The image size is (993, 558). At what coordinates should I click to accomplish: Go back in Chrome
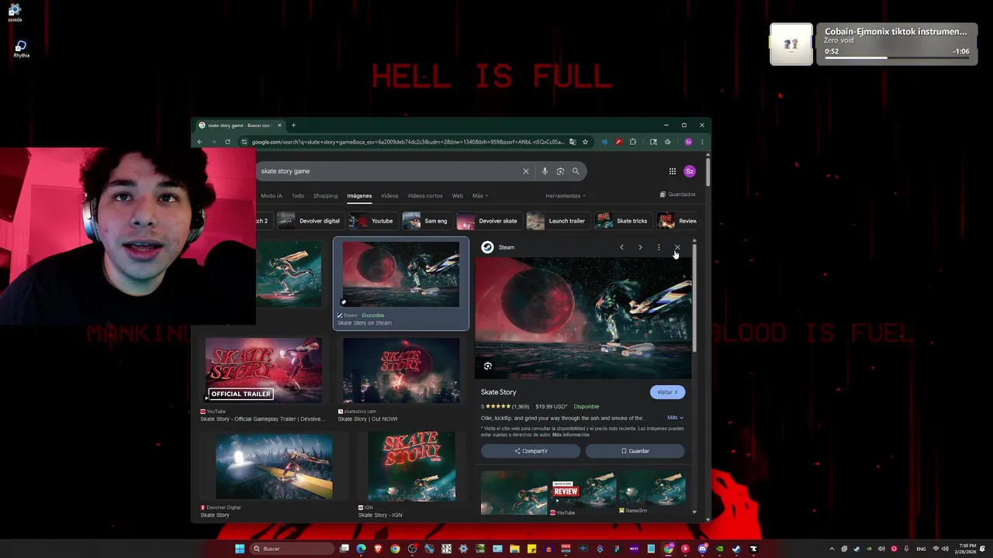[199, 142]
